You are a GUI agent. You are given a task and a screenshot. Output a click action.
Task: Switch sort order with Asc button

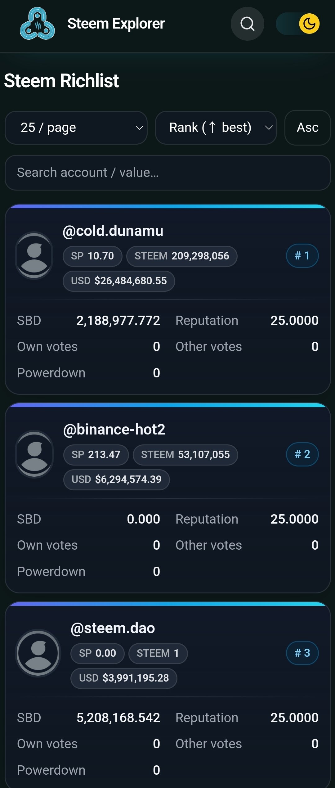(307, 128)
